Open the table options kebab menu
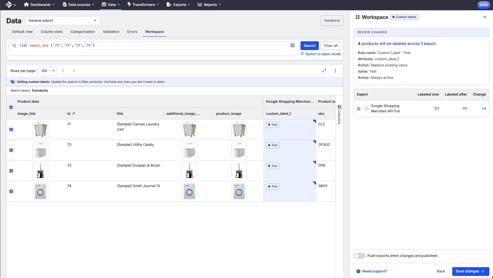 335,71
